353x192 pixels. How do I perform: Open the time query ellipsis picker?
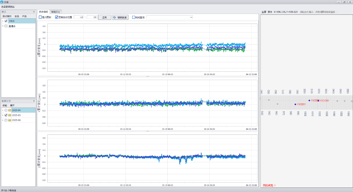pyautogui.click(x=191, y=17)
